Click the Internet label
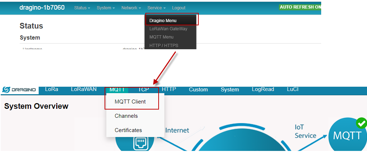This screenshot has width=367, height=152. point(177,130)
